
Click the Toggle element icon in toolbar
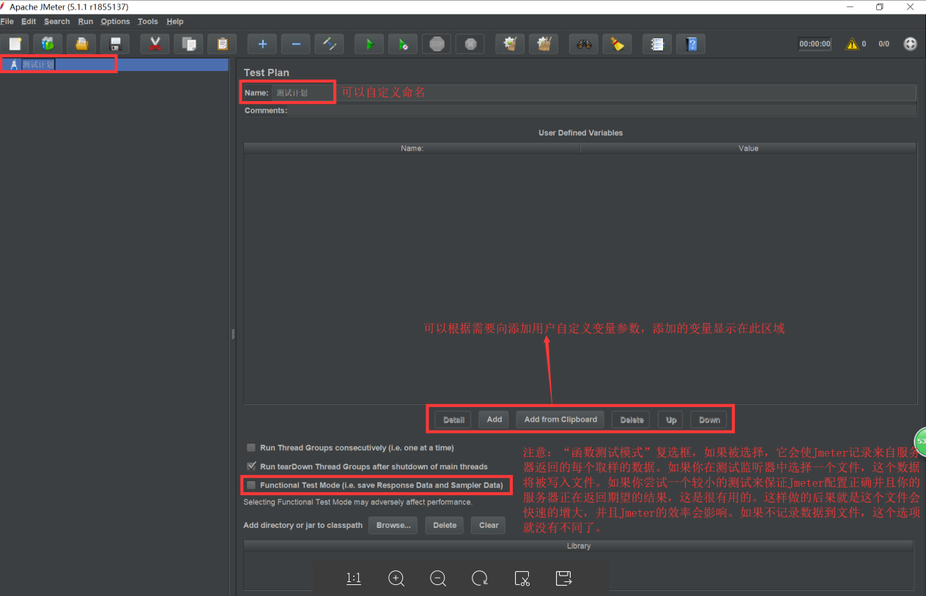(x=329, y=43)
